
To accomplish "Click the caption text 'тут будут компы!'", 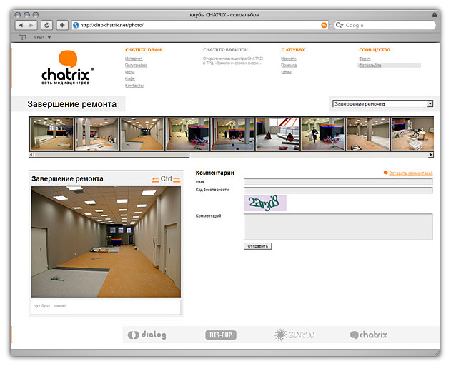I will pyautogui.click(x=50, y=306).
